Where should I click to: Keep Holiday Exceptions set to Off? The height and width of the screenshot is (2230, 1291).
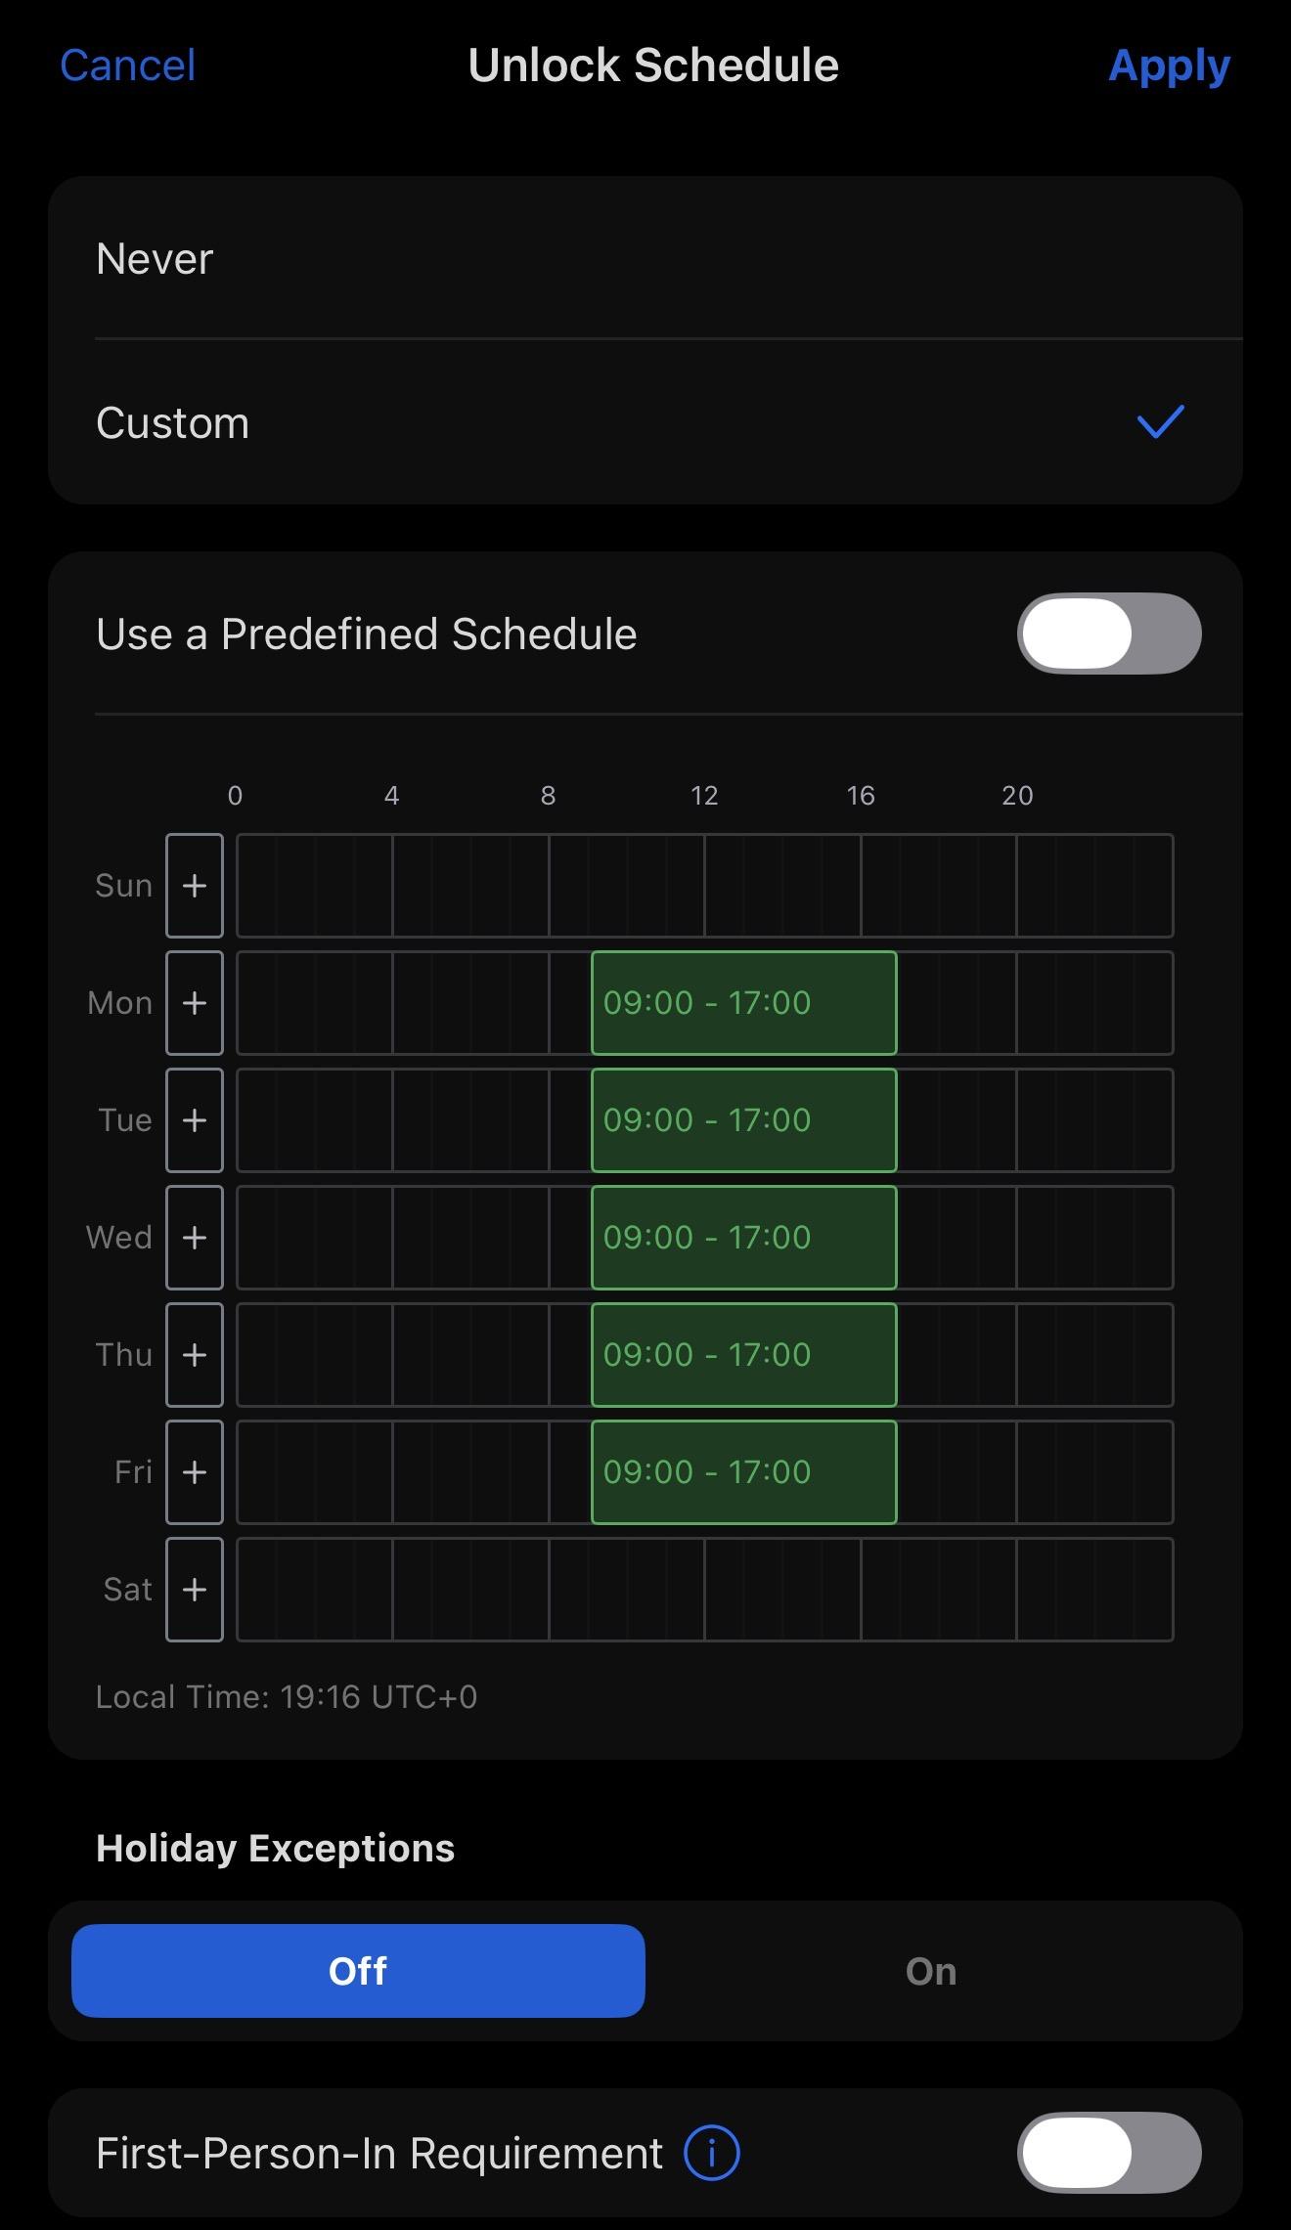[357, 1971]
